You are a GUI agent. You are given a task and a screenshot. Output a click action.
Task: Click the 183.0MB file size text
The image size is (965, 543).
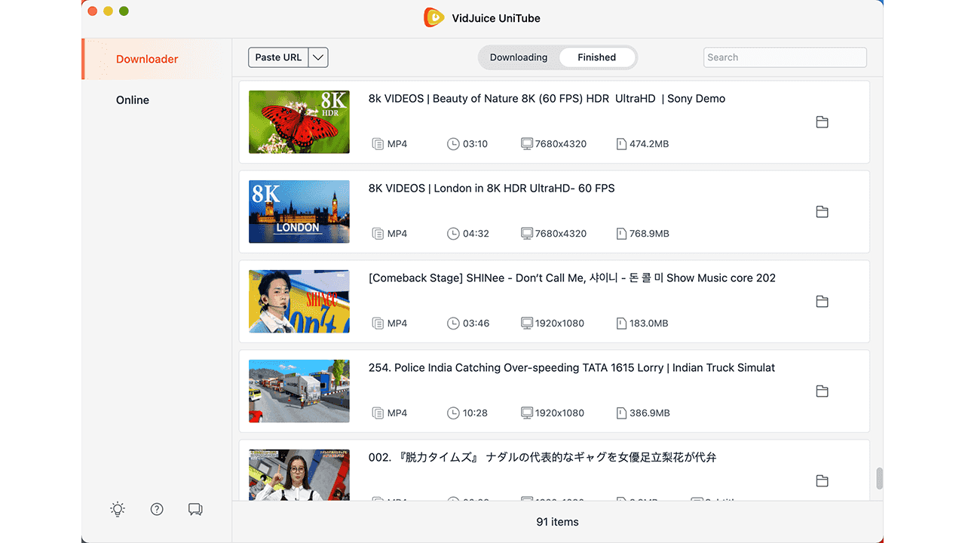pyautogui.click(x=648, y=324)
